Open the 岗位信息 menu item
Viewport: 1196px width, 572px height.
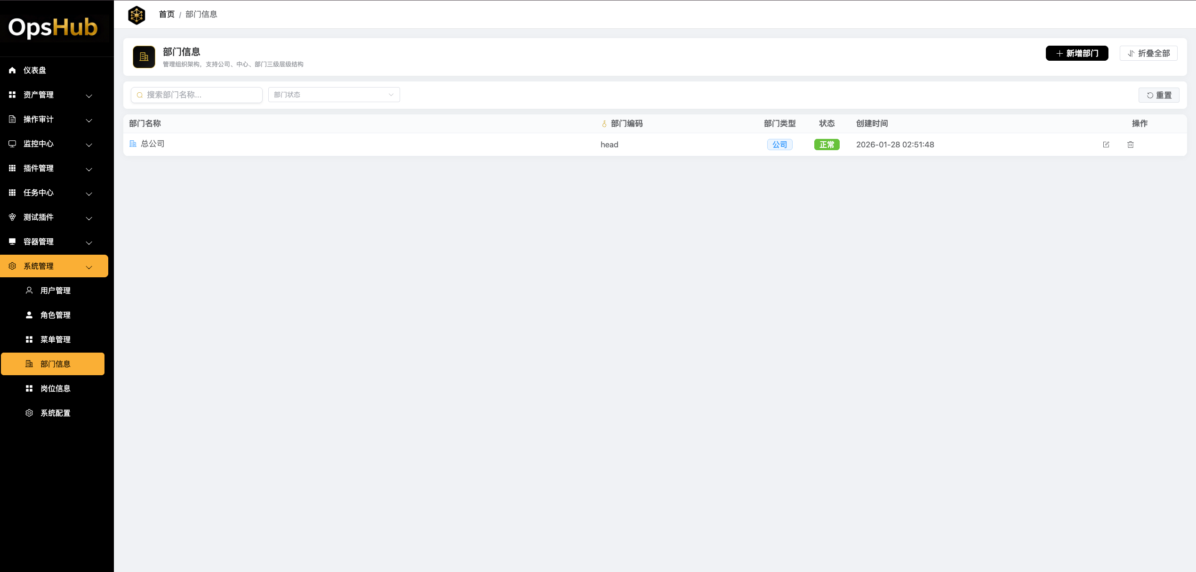(55, 388)
